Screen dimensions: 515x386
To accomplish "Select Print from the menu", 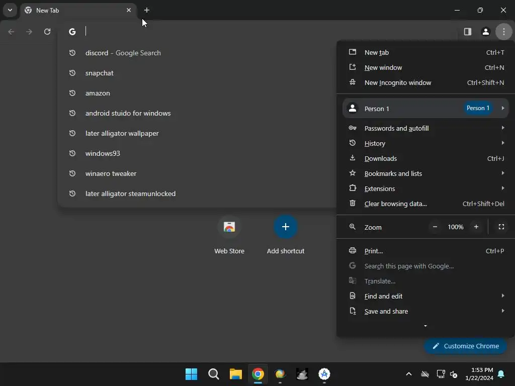I will click(425, 251).
